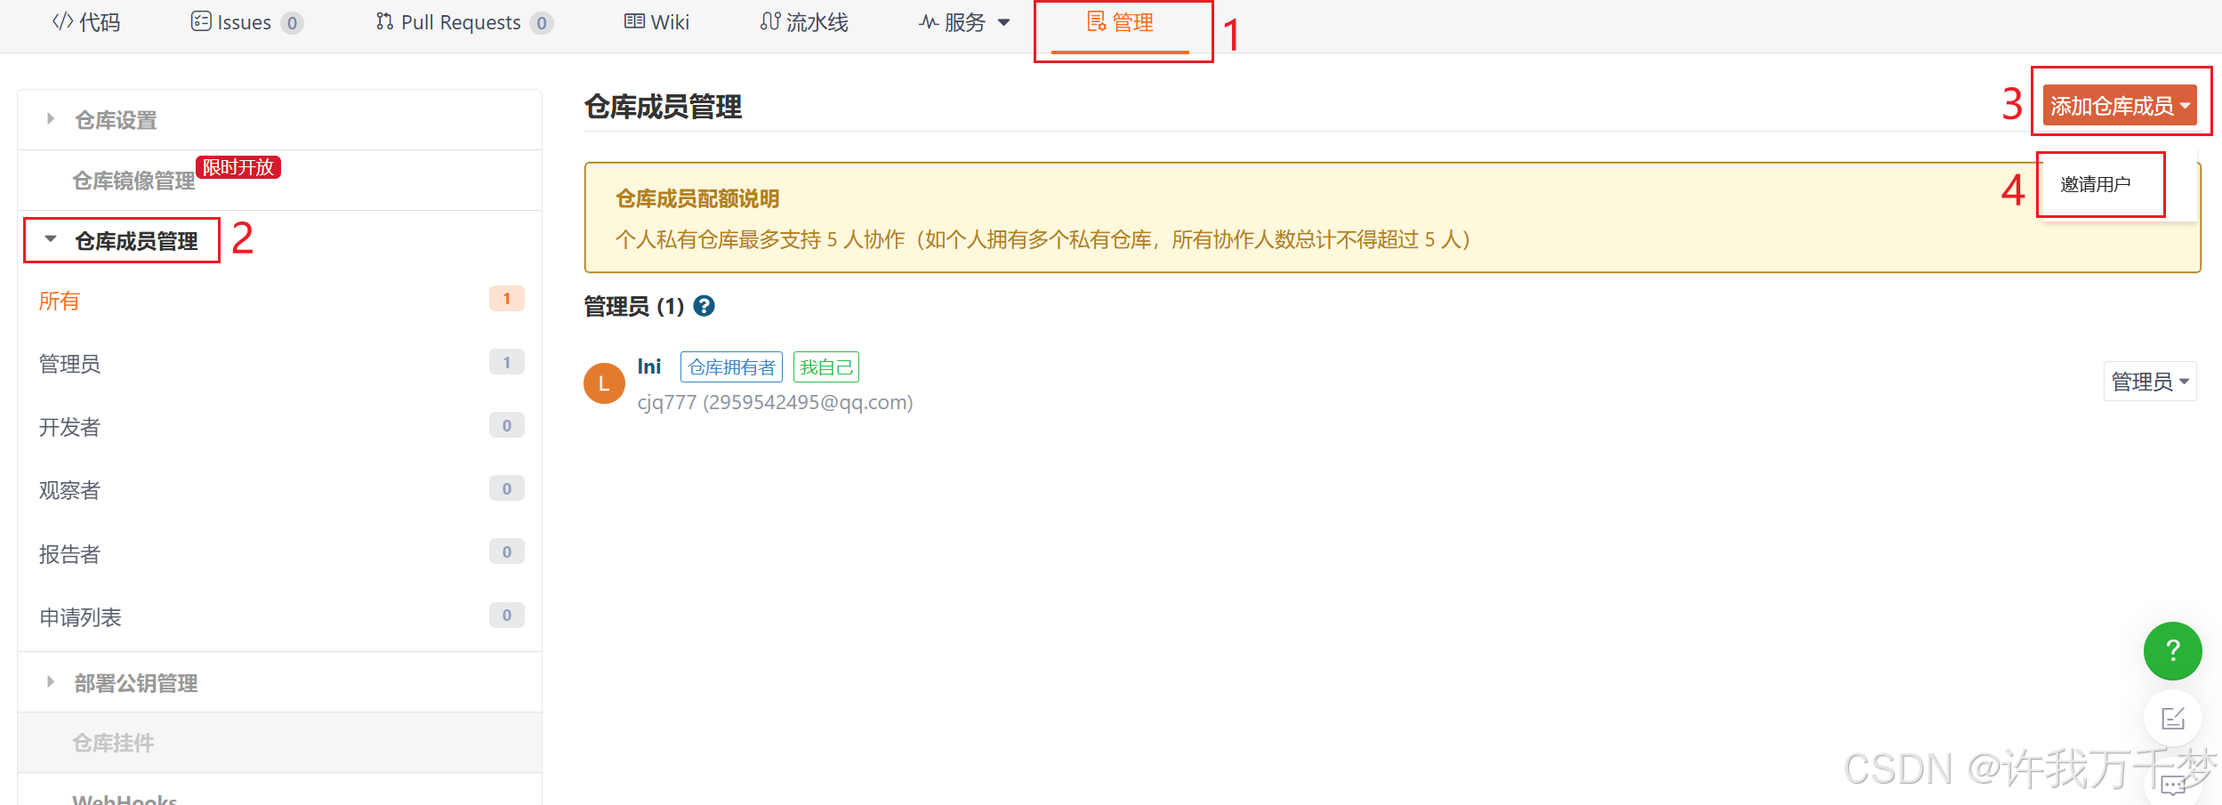2222x805 pixels.
Task: Choose 邀请用户 from the dropdown
Action: pyautogui.click(x=2095, y=184)
